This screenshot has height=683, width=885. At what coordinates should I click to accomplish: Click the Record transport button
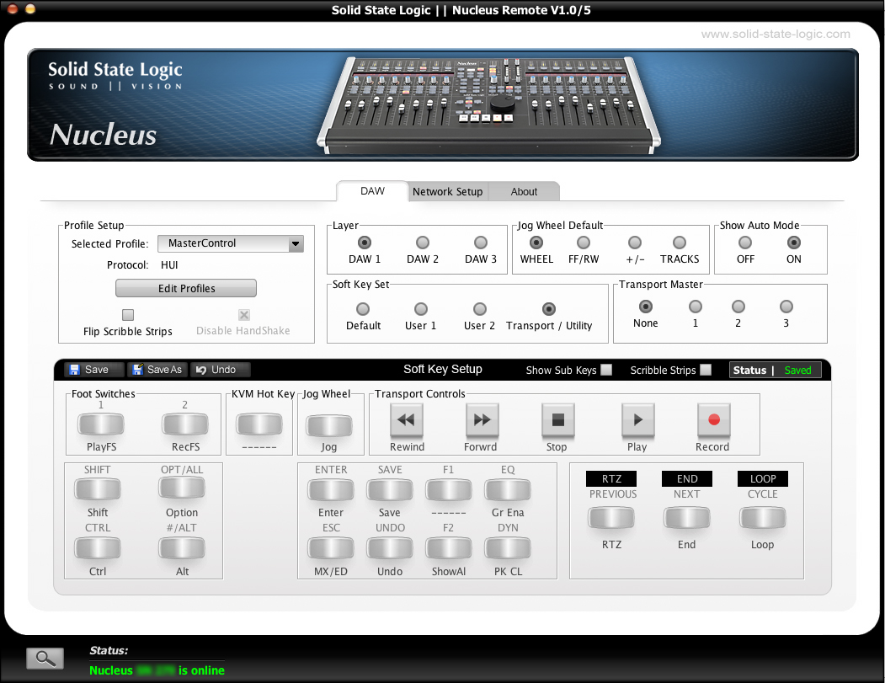713,420
